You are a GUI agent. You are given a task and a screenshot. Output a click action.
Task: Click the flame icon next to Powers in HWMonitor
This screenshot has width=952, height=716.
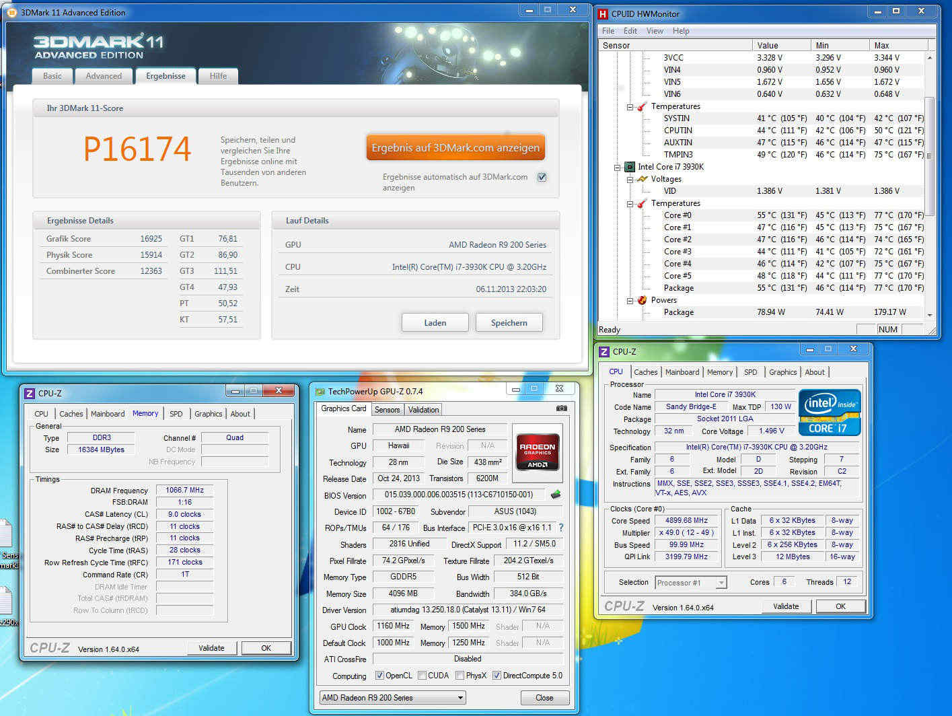tap(643, 300)
